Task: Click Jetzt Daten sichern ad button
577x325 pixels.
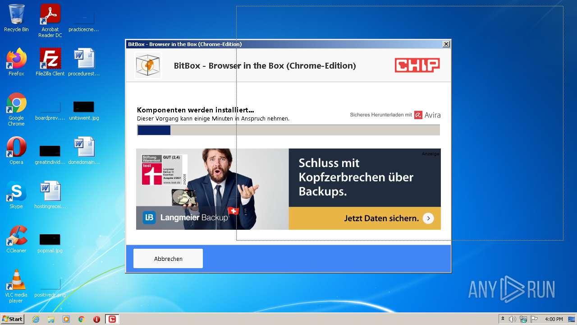Action: (365, 218)
